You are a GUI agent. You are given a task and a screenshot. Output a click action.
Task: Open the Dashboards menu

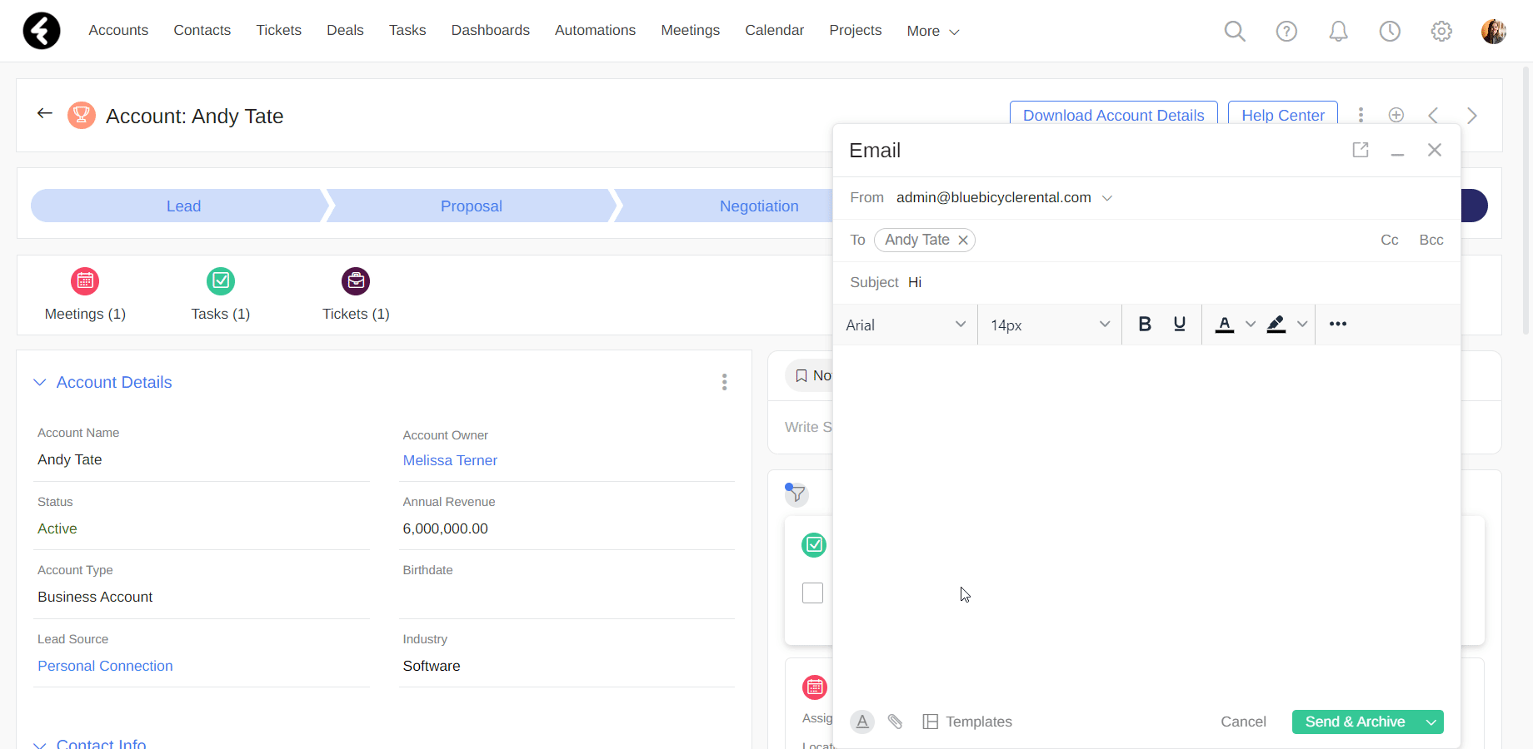pos(490,30)
